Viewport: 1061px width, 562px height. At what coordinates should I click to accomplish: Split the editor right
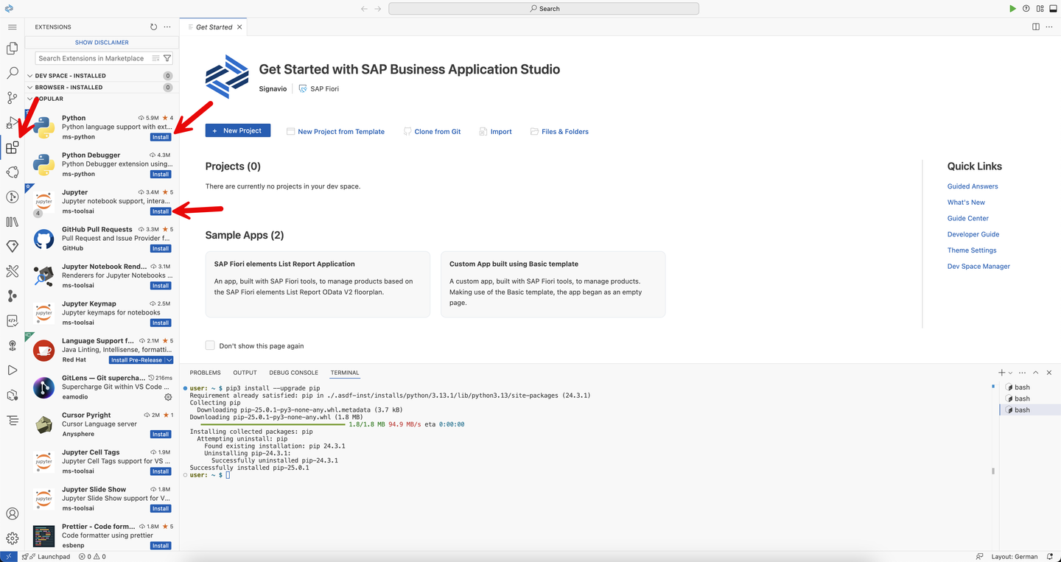(x=1036, y=27)
